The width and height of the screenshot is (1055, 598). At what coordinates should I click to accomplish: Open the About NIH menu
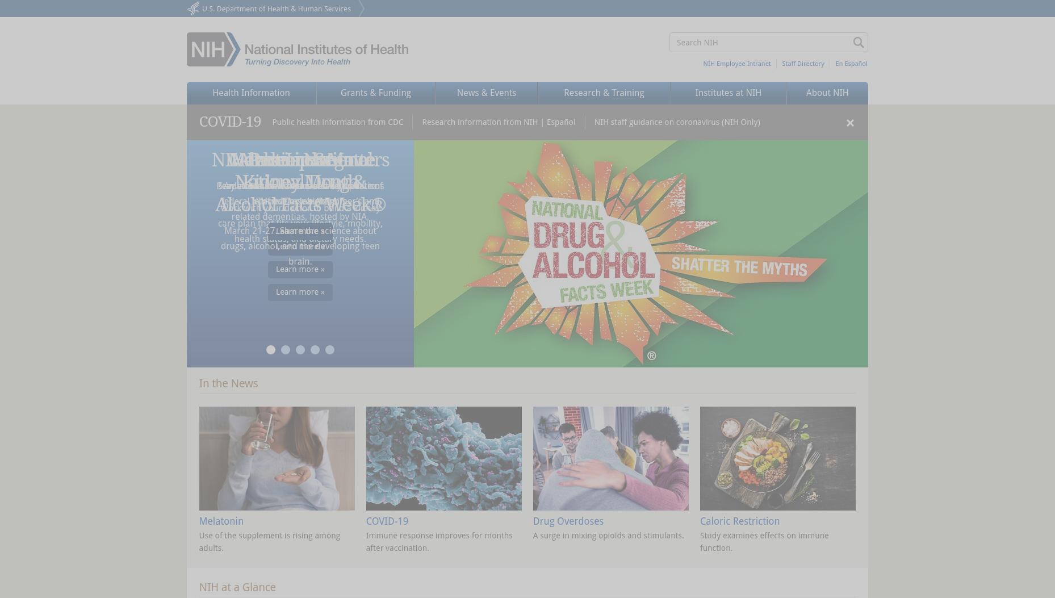click(827, 93)
